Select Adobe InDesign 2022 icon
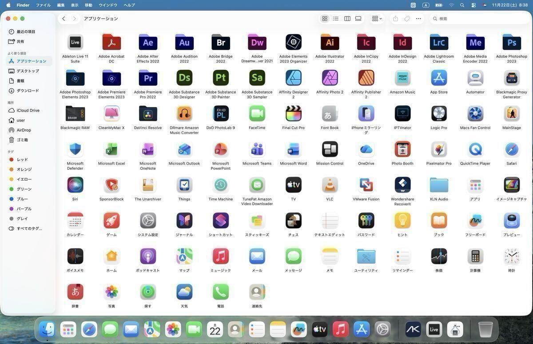This screenshot has width=533, height=344. pos(402,43)
